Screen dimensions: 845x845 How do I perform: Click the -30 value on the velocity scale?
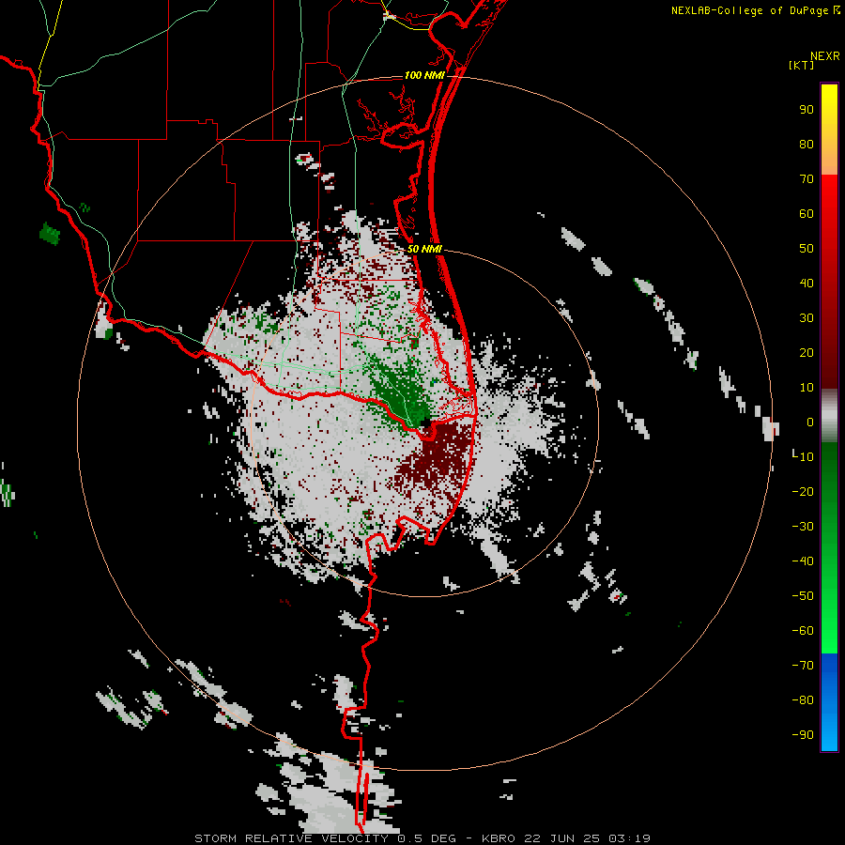(803, 527)
